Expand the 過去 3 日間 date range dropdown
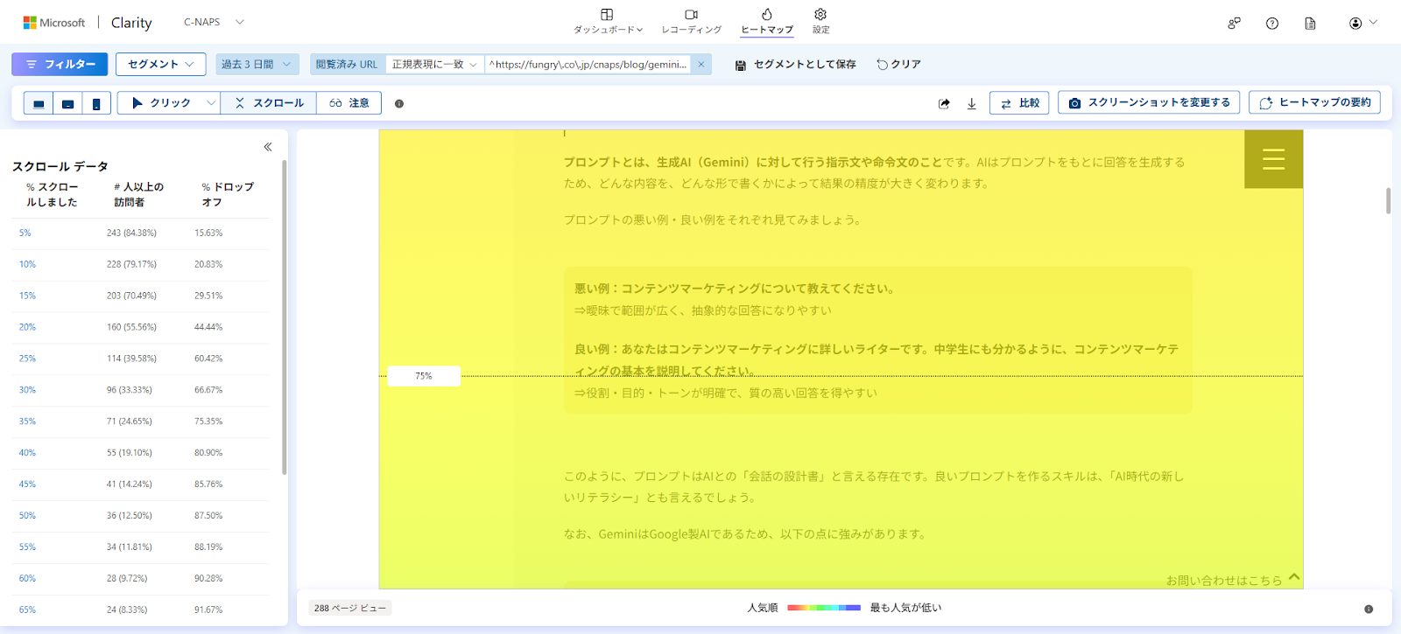The width and height of the screenshot is (1401, 634). tap(257, 64)
